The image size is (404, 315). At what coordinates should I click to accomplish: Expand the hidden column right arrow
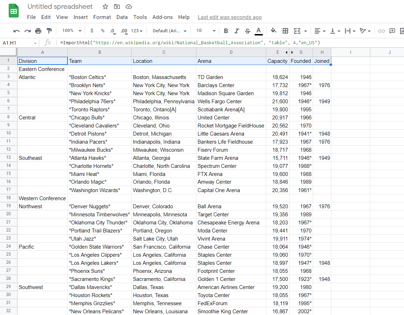(x=292, y=52)
